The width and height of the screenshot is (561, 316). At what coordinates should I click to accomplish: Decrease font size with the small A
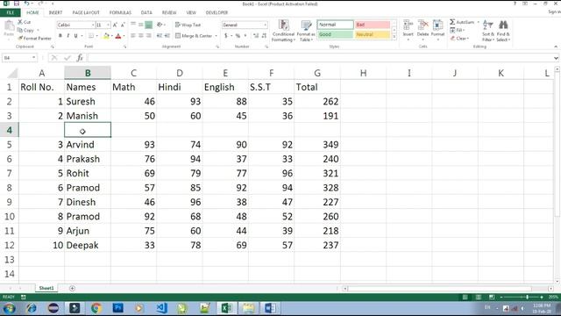tap(123, 25)
